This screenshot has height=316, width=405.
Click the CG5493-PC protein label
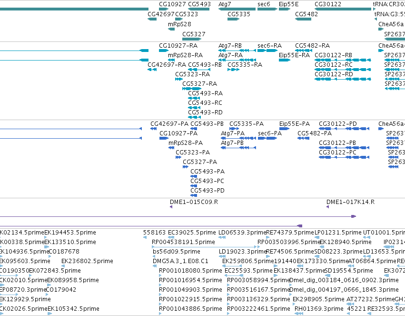pyautogui.click(x=207, y=181)
